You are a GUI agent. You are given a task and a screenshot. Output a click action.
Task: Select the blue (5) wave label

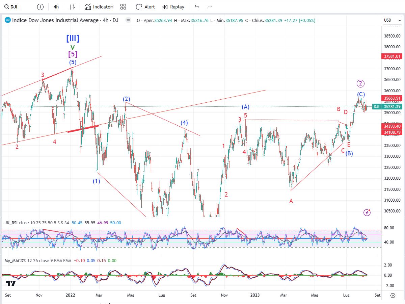pos(73,62)
